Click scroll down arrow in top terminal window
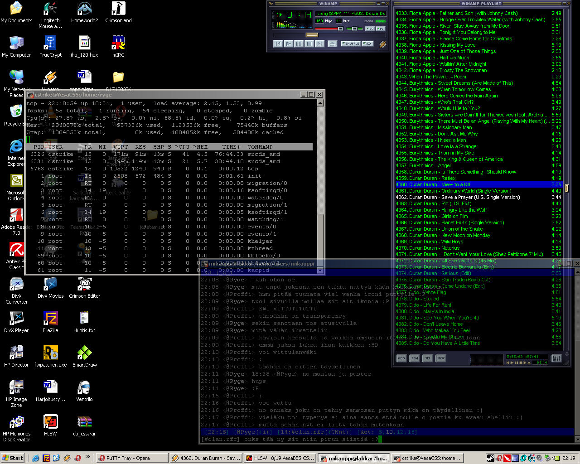This screenshot has height=464, width=580. [x=320, y=271]
